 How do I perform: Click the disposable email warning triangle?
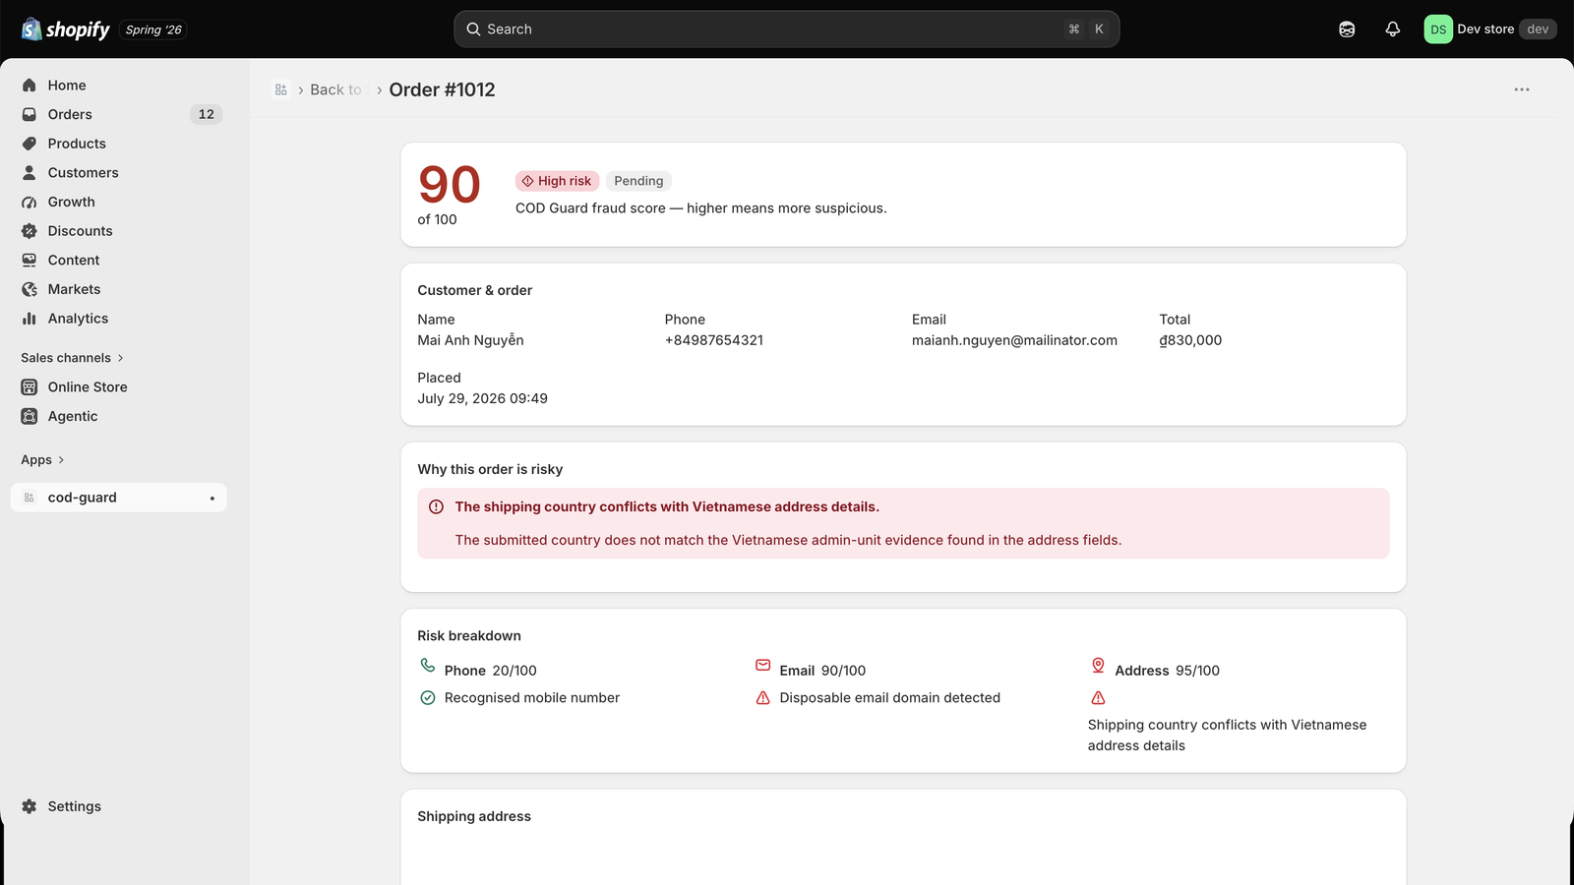(762, 698)
